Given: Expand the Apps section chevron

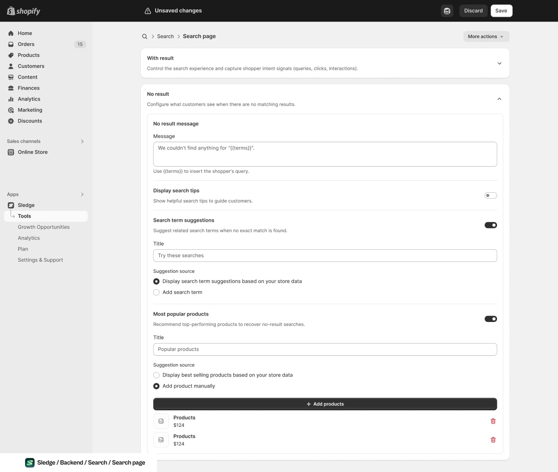Looking at the screenshot, I should coord(82,194).
